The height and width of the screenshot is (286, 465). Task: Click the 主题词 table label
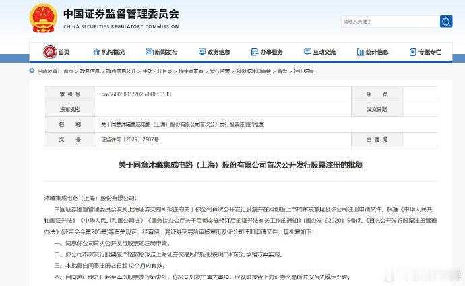click(x=377, y=139)
